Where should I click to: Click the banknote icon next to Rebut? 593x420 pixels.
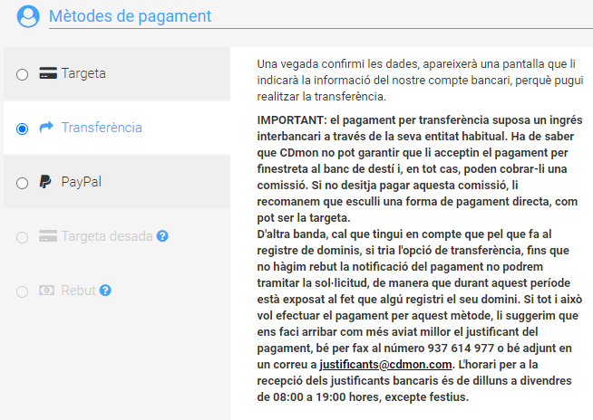(x=46, y=290)
